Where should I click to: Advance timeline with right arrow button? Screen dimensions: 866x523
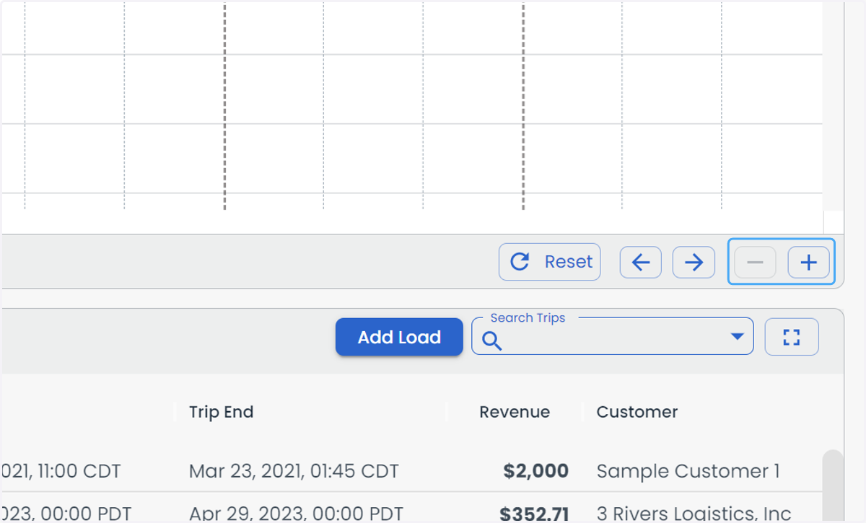694,262
